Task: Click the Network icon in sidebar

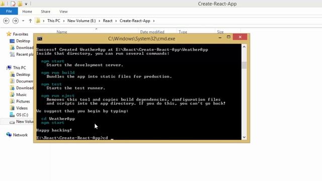Action: click(9, 135)
